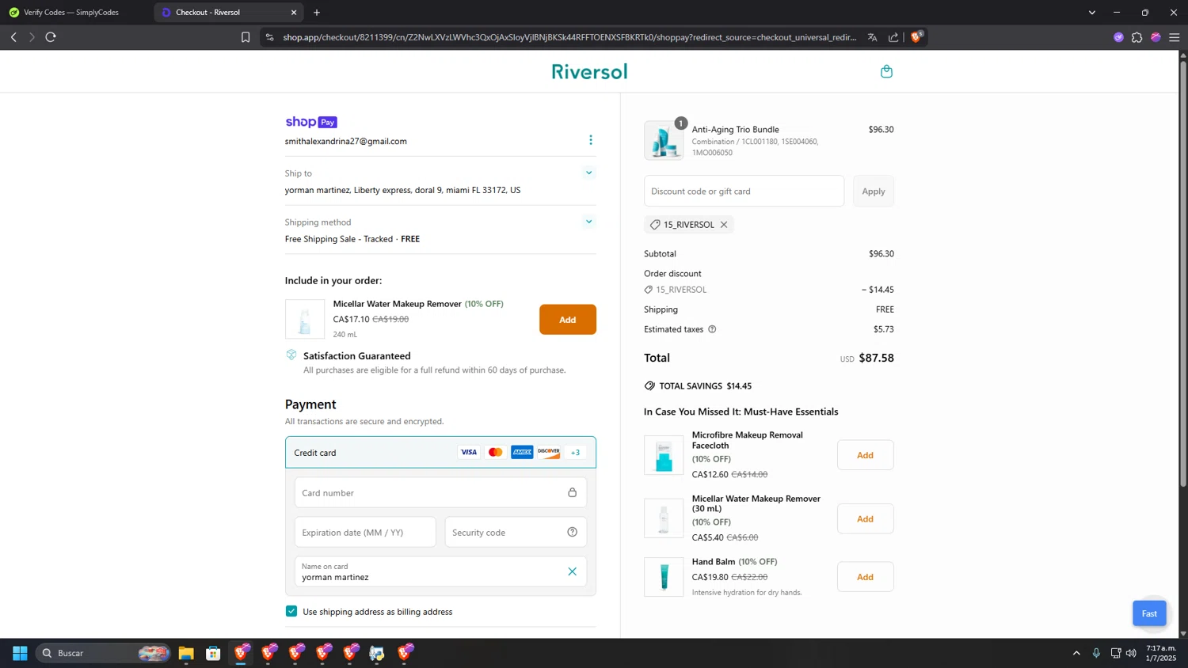Click the security code help icon
Viewport: 1188px width, 668px height.
pos(572,532)
